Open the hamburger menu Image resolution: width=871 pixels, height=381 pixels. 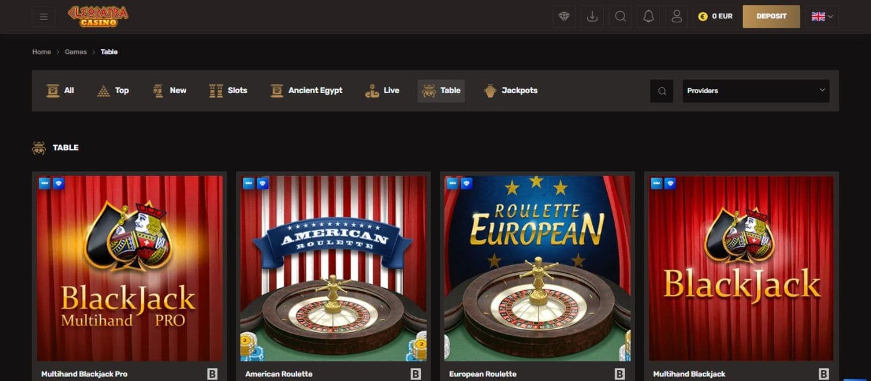click(x=44, y=16)
